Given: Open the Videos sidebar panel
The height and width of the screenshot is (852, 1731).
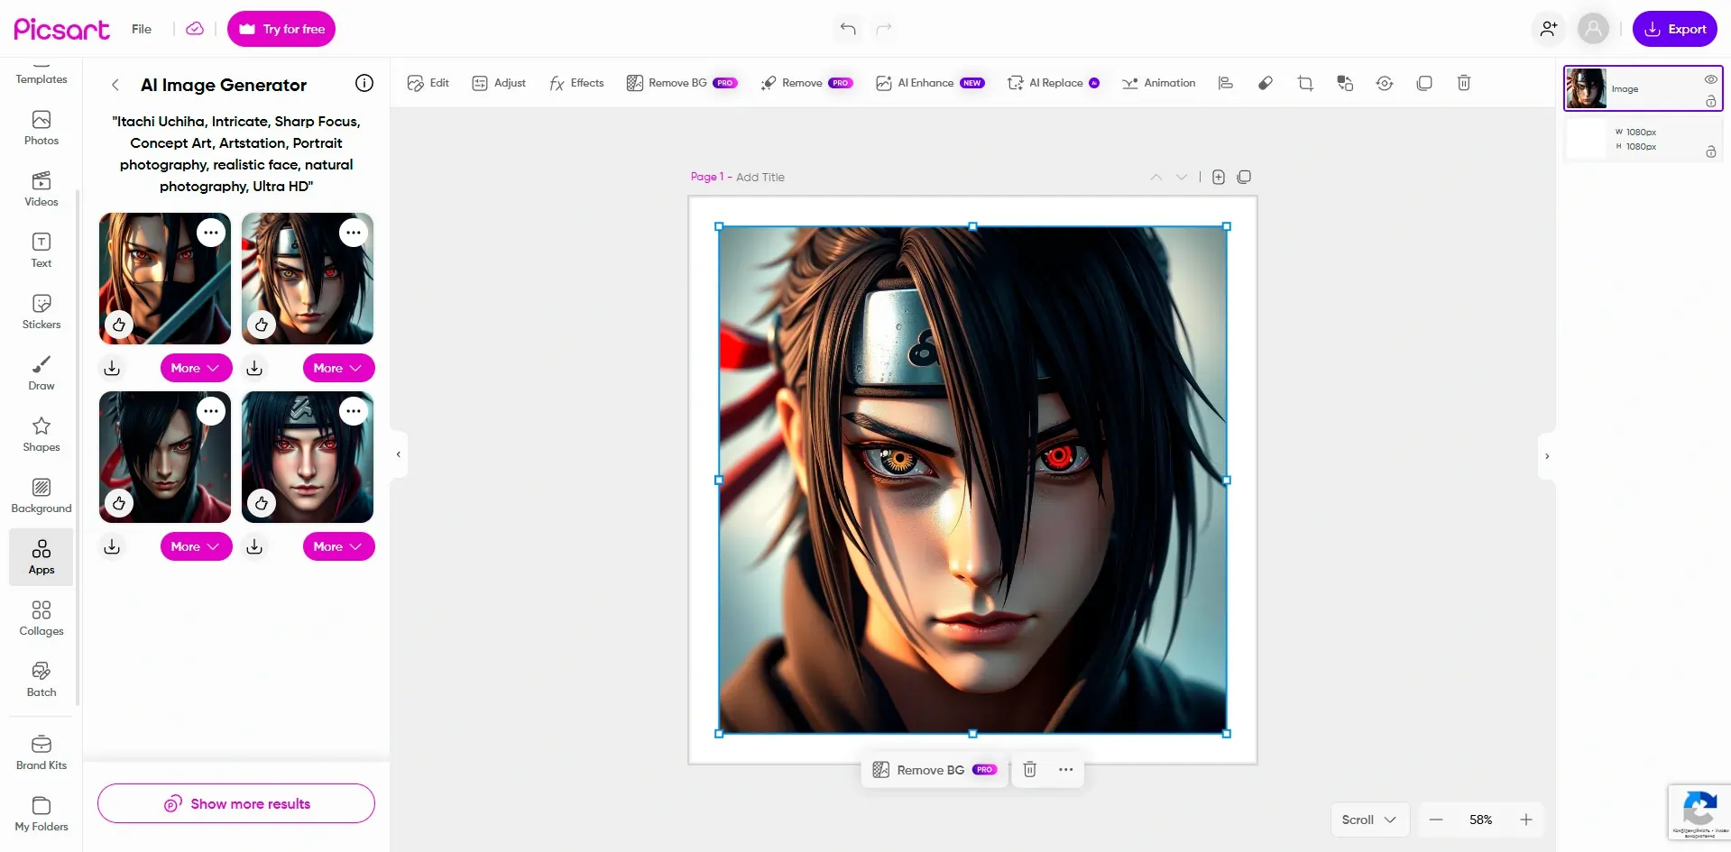Looking at the screenshot, I should click(x=41, y=189).
